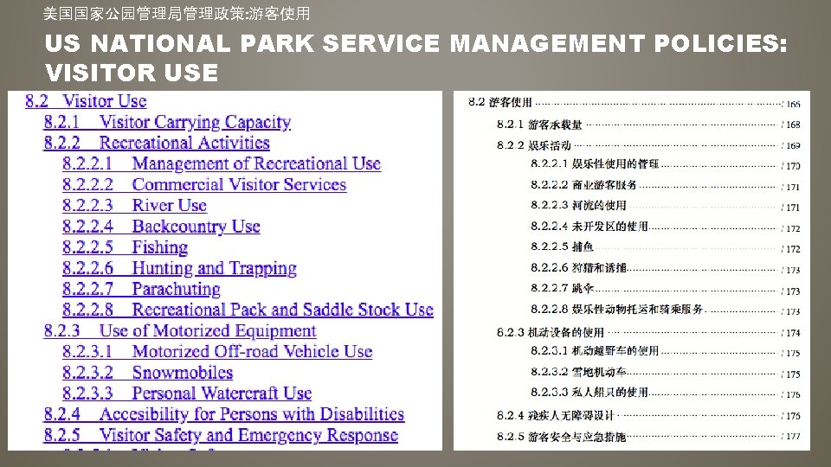Image resolution: width=831 pixels, height=467 pixels.
Task: Click Chinese entry 8.2.2.3 河流的使用
Action: [x=578, y=206]
